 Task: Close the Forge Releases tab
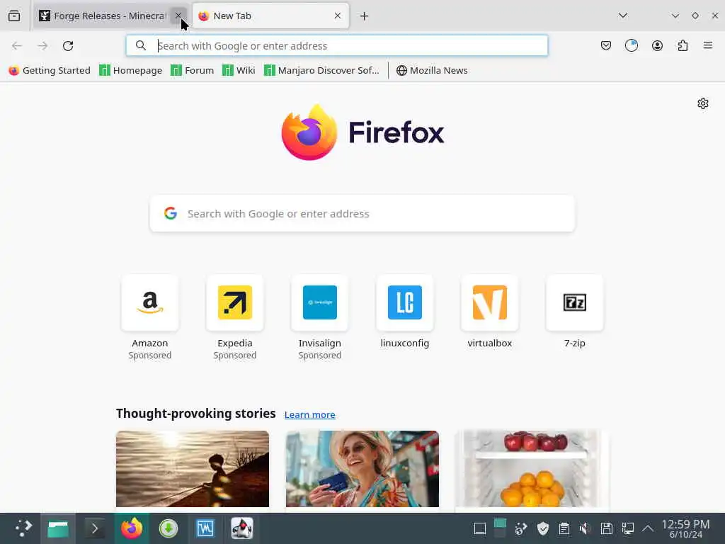(x=178, y=16)
